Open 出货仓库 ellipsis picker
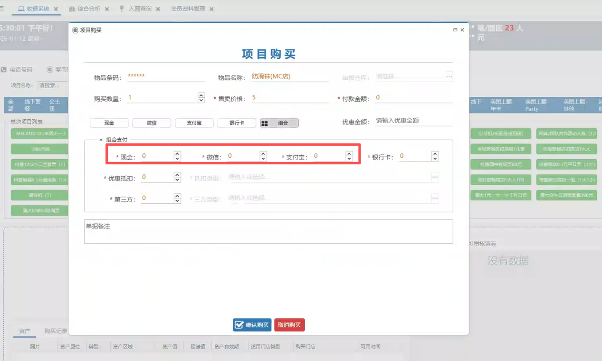The image size is (602, 361). pos(449,76)
